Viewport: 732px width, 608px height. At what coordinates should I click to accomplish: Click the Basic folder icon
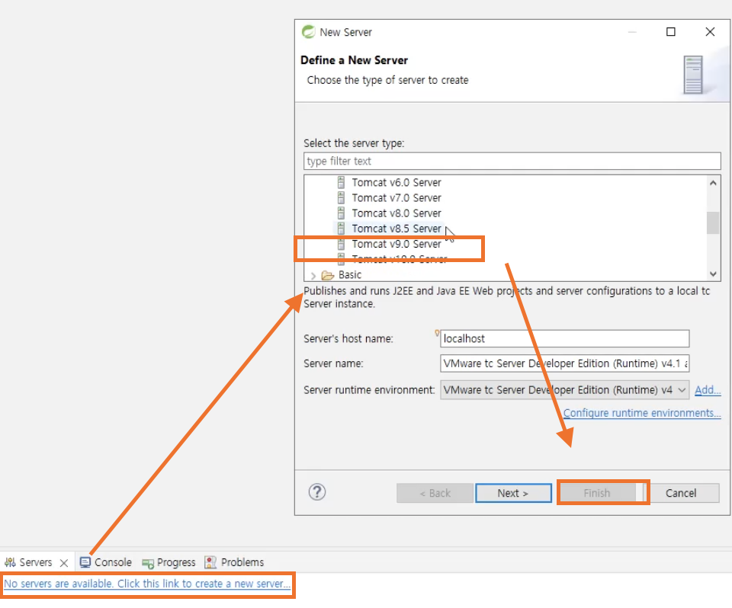point(328,275)
